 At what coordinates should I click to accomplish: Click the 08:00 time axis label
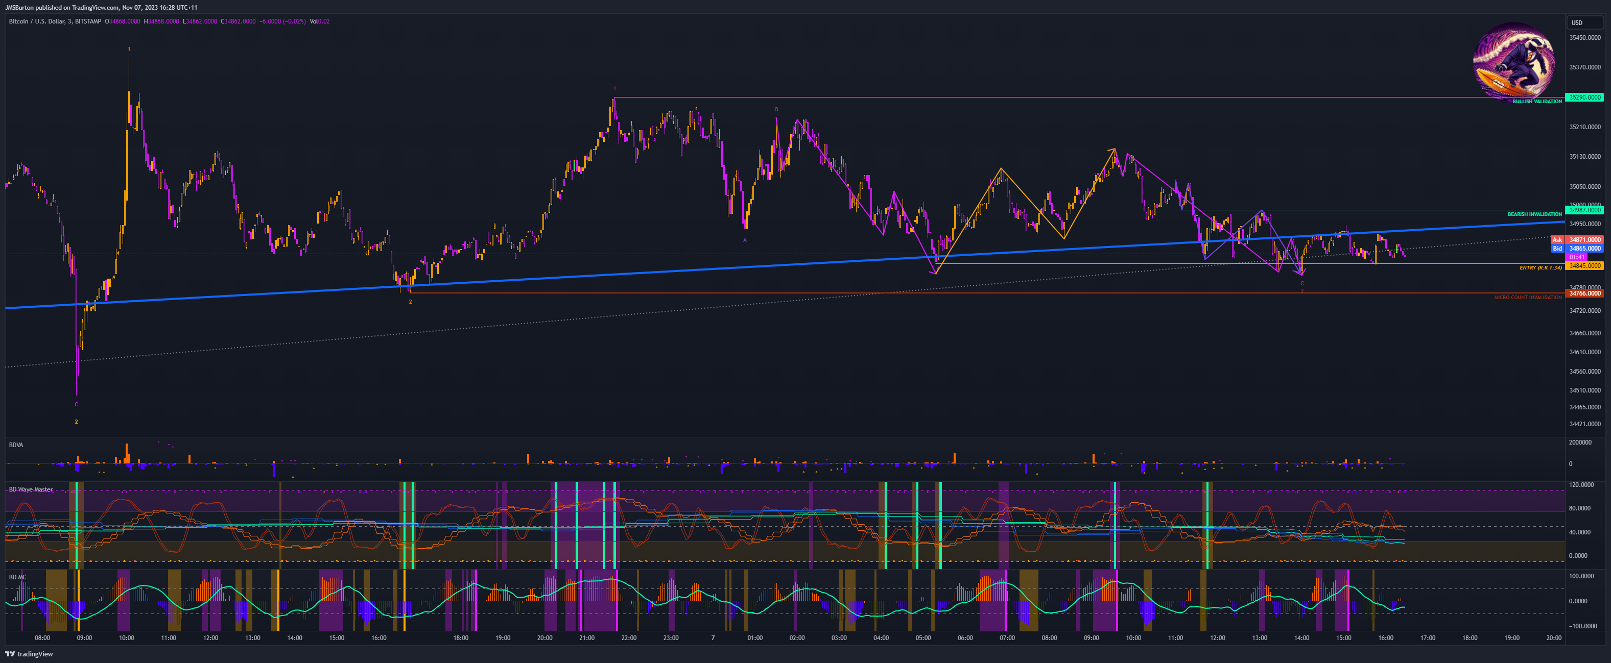[x=42, y=638]
